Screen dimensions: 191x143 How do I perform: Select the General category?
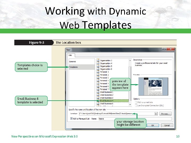[x=82, y=61]
